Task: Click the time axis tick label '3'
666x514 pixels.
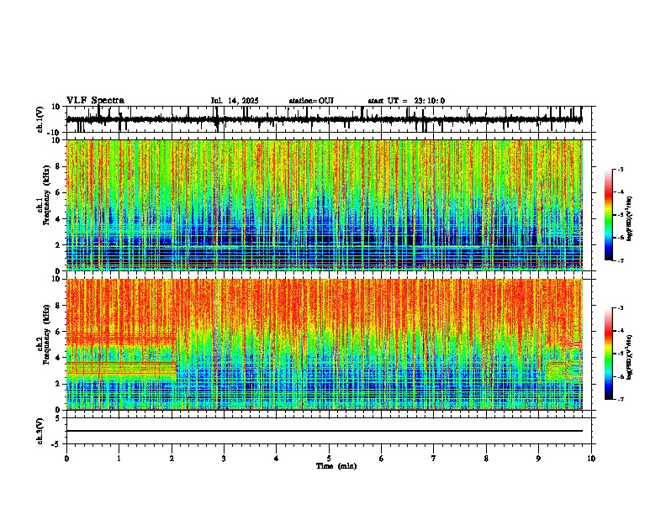Action: (224, 459)
